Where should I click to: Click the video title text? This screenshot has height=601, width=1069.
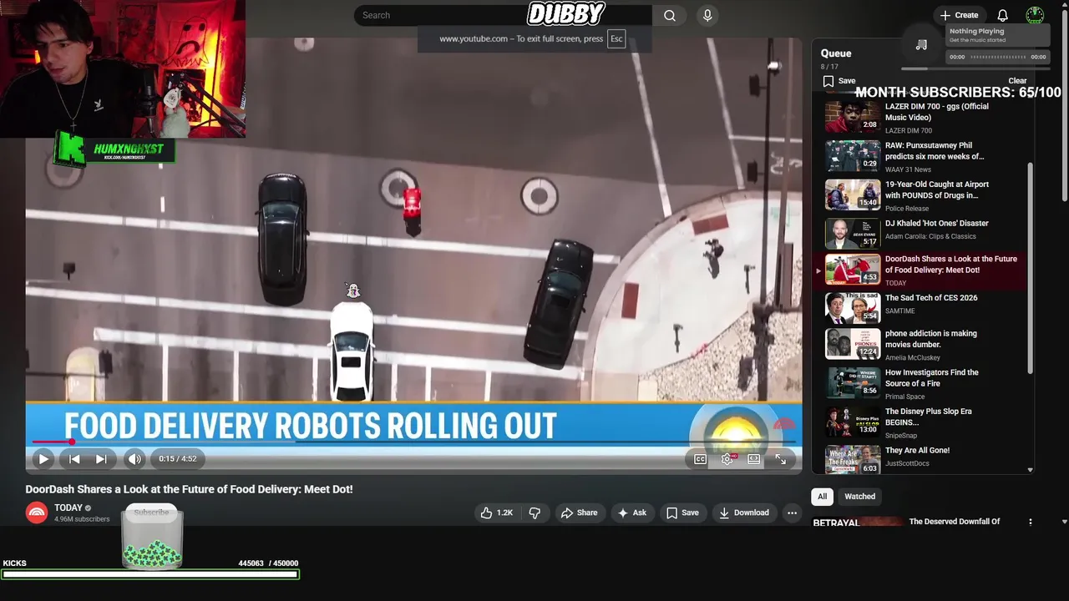(189, 489)
